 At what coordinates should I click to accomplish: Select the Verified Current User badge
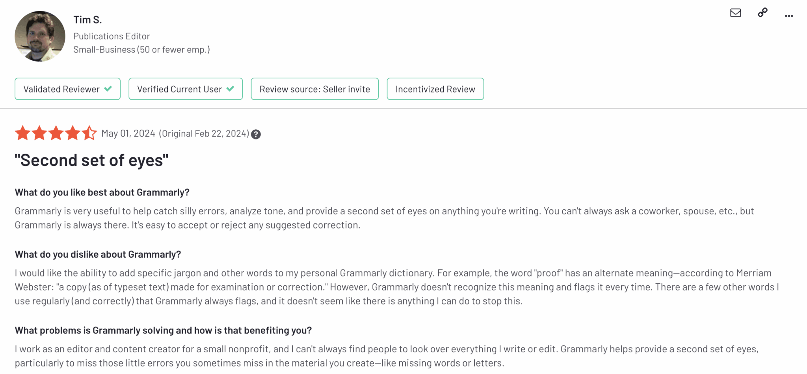coord(186,89)
